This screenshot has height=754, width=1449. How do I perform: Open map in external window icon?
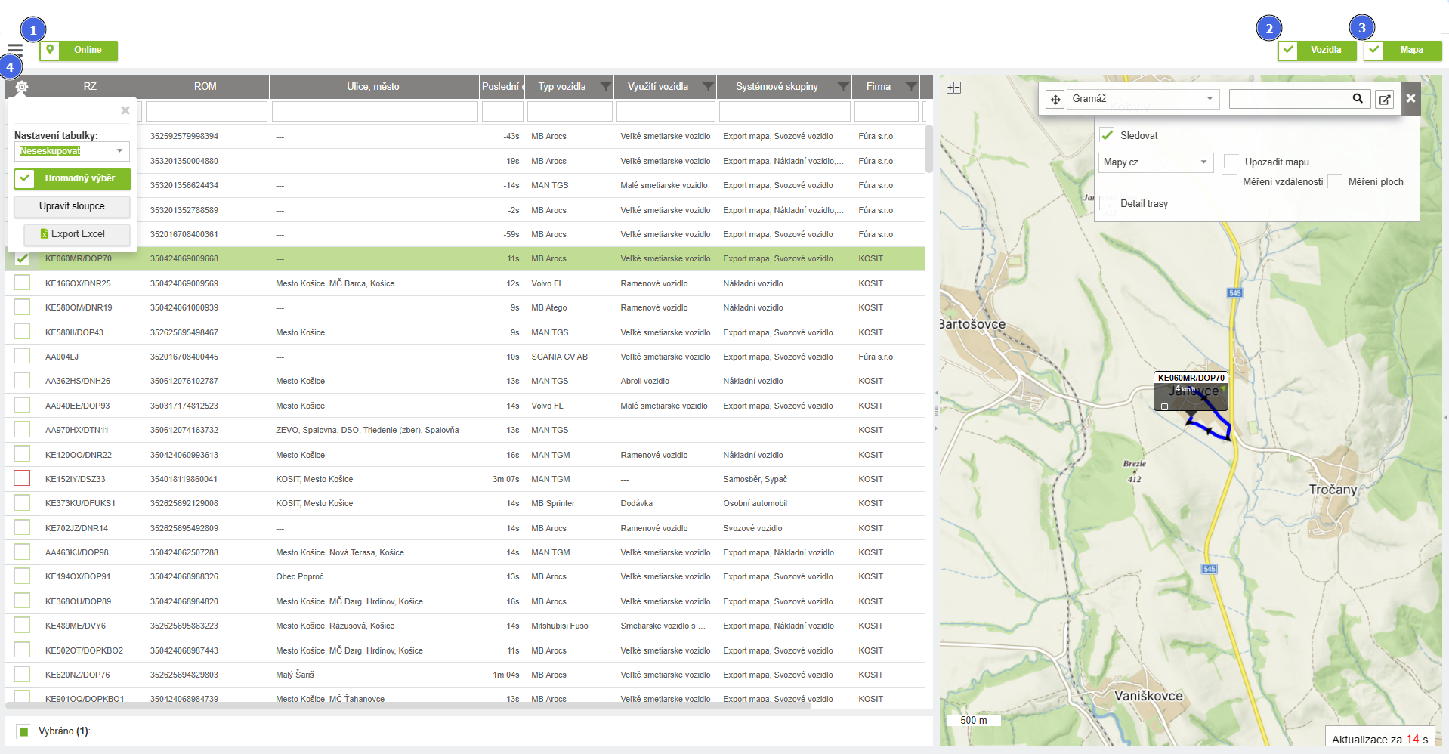1385,99
